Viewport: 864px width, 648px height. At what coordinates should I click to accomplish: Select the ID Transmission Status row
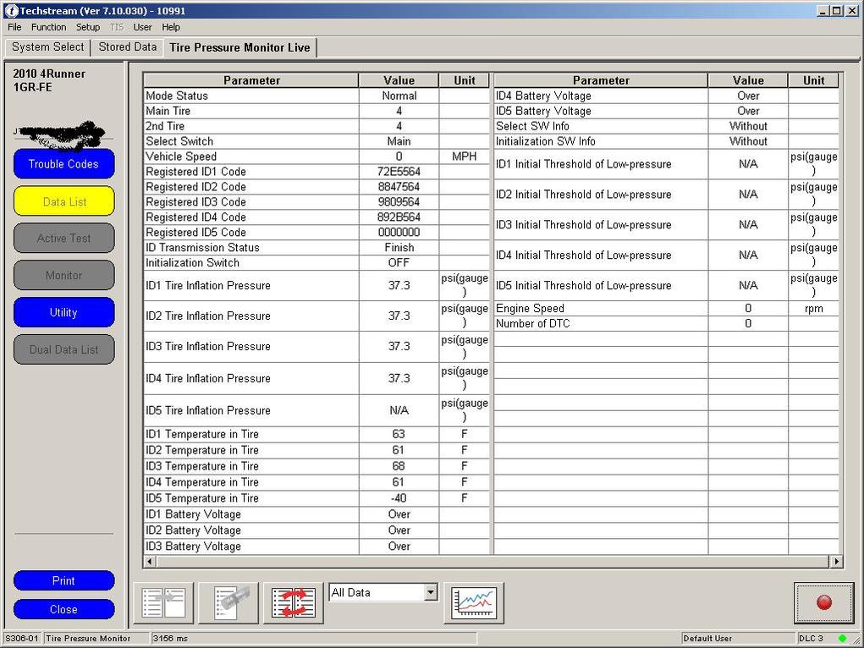point(316,248)
